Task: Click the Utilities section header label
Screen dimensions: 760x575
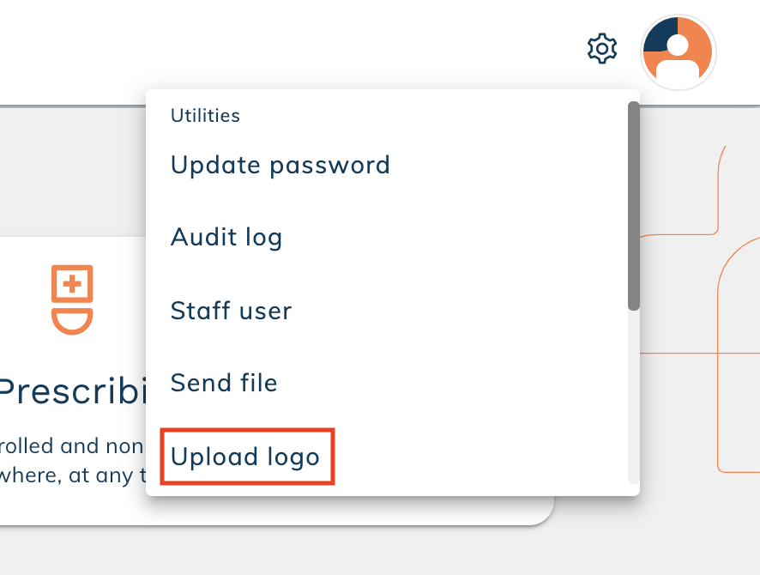Action: pos(205,115)
